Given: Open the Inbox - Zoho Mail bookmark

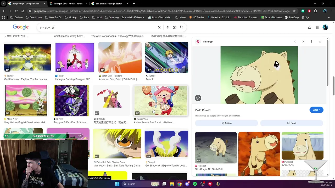Looking at the screenshot, I should pos(160,17).
